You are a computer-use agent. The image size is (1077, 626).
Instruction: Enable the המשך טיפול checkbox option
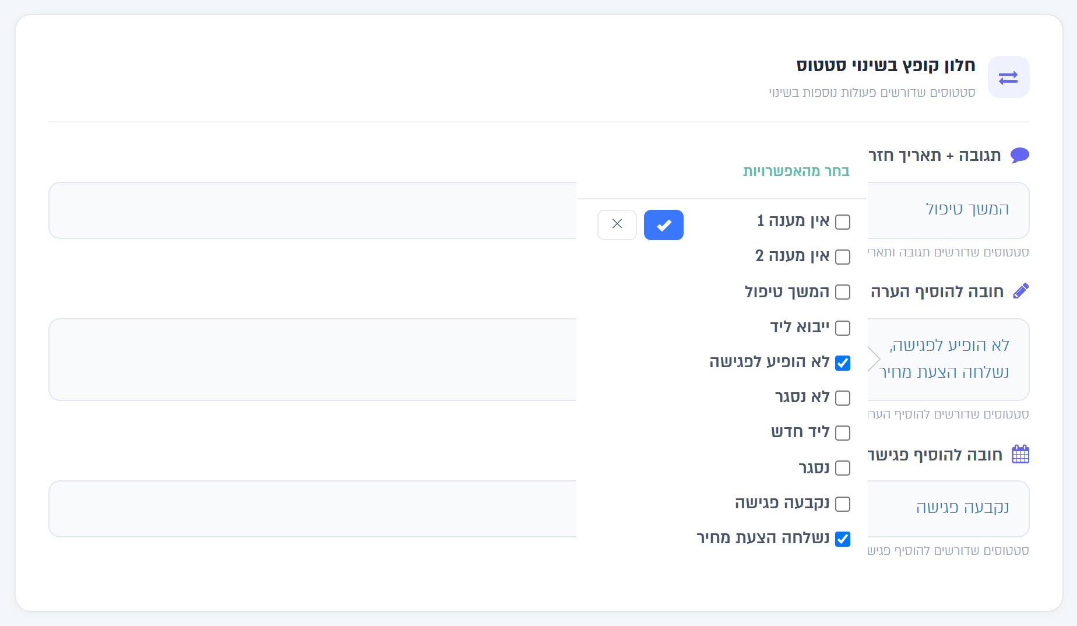pyautogui.click(x=843, y=292)
